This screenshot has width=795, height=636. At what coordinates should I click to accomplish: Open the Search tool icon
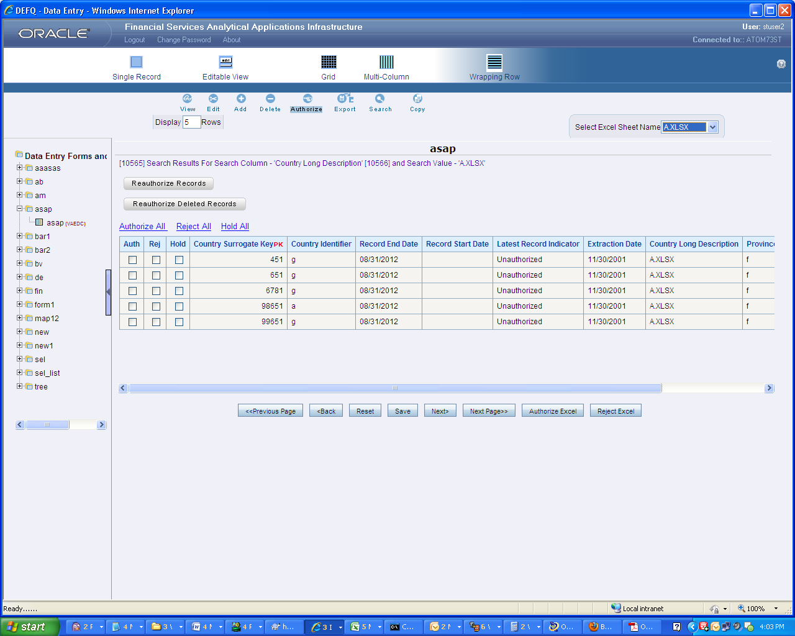tap(379, 101)
